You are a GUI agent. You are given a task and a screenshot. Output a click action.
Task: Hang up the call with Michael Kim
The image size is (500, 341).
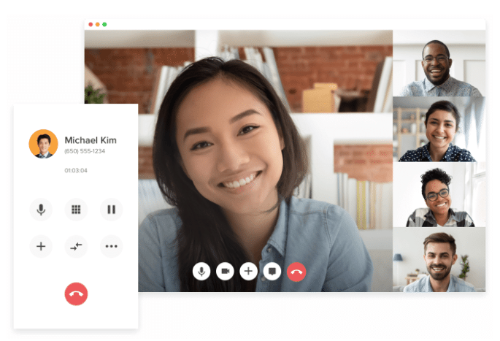point(76,294)
